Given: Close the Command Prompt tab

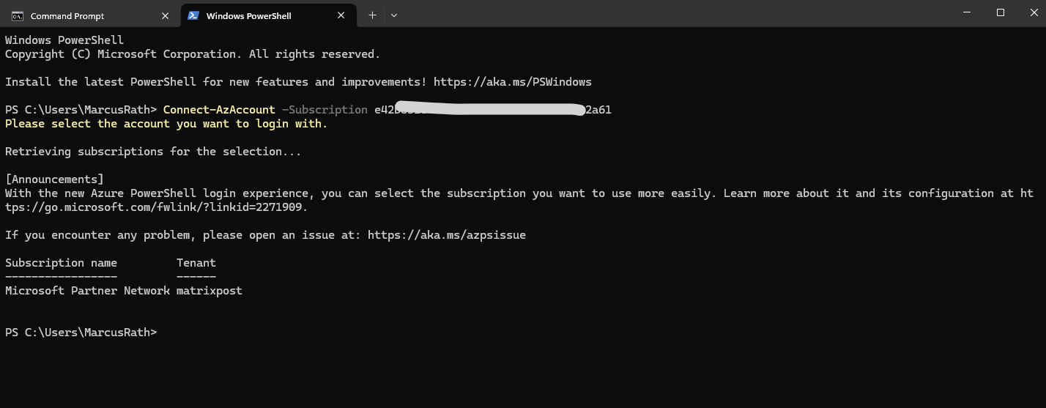Looking at the screenshot, I should 166,15.
